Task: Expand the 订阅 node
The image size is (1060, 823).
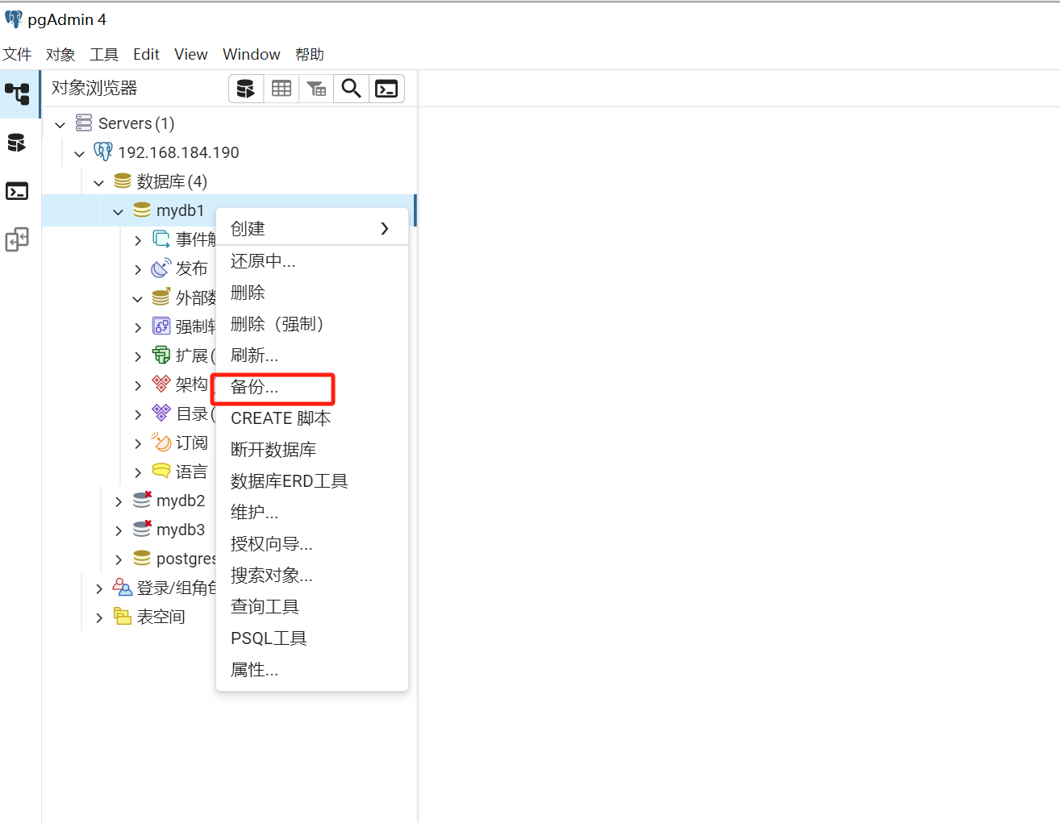Action: (x=137, y=443)
